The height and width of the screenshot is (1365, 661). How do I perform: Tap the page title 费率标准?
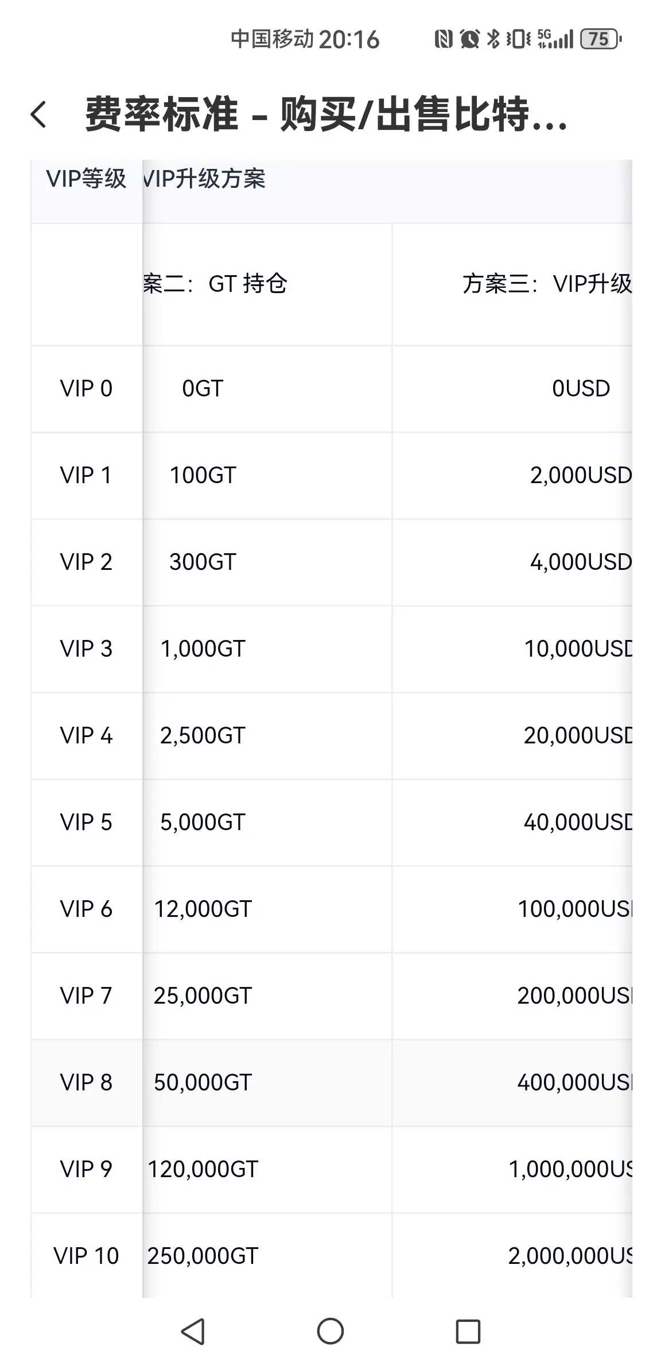click(x=161, y=114)
